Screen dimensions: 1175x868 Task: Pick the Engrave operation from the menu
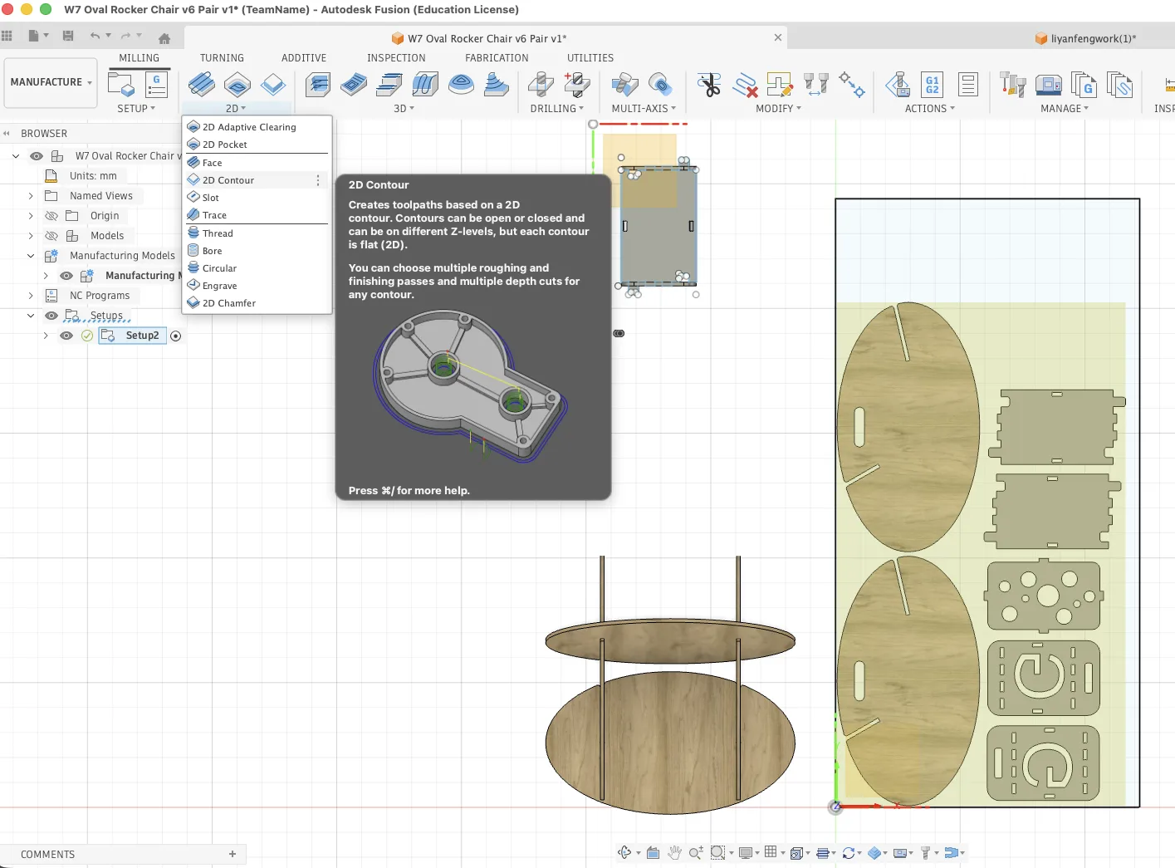pyautogui.click(x=219, y=285)
